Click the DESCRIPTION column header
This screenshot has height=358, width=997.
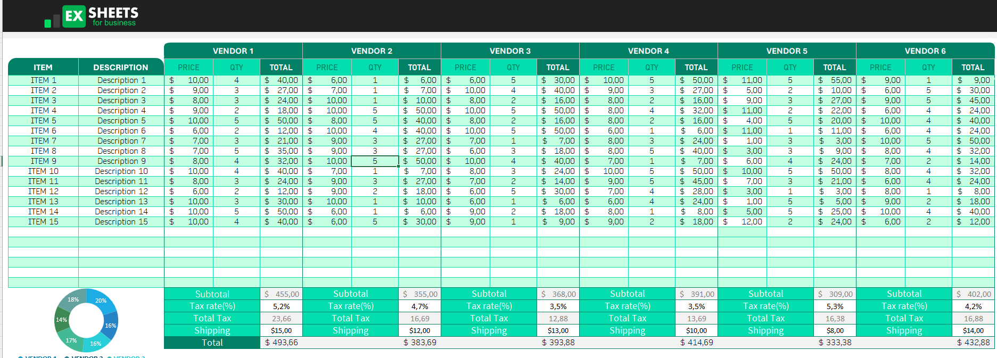tap(121, 68)
